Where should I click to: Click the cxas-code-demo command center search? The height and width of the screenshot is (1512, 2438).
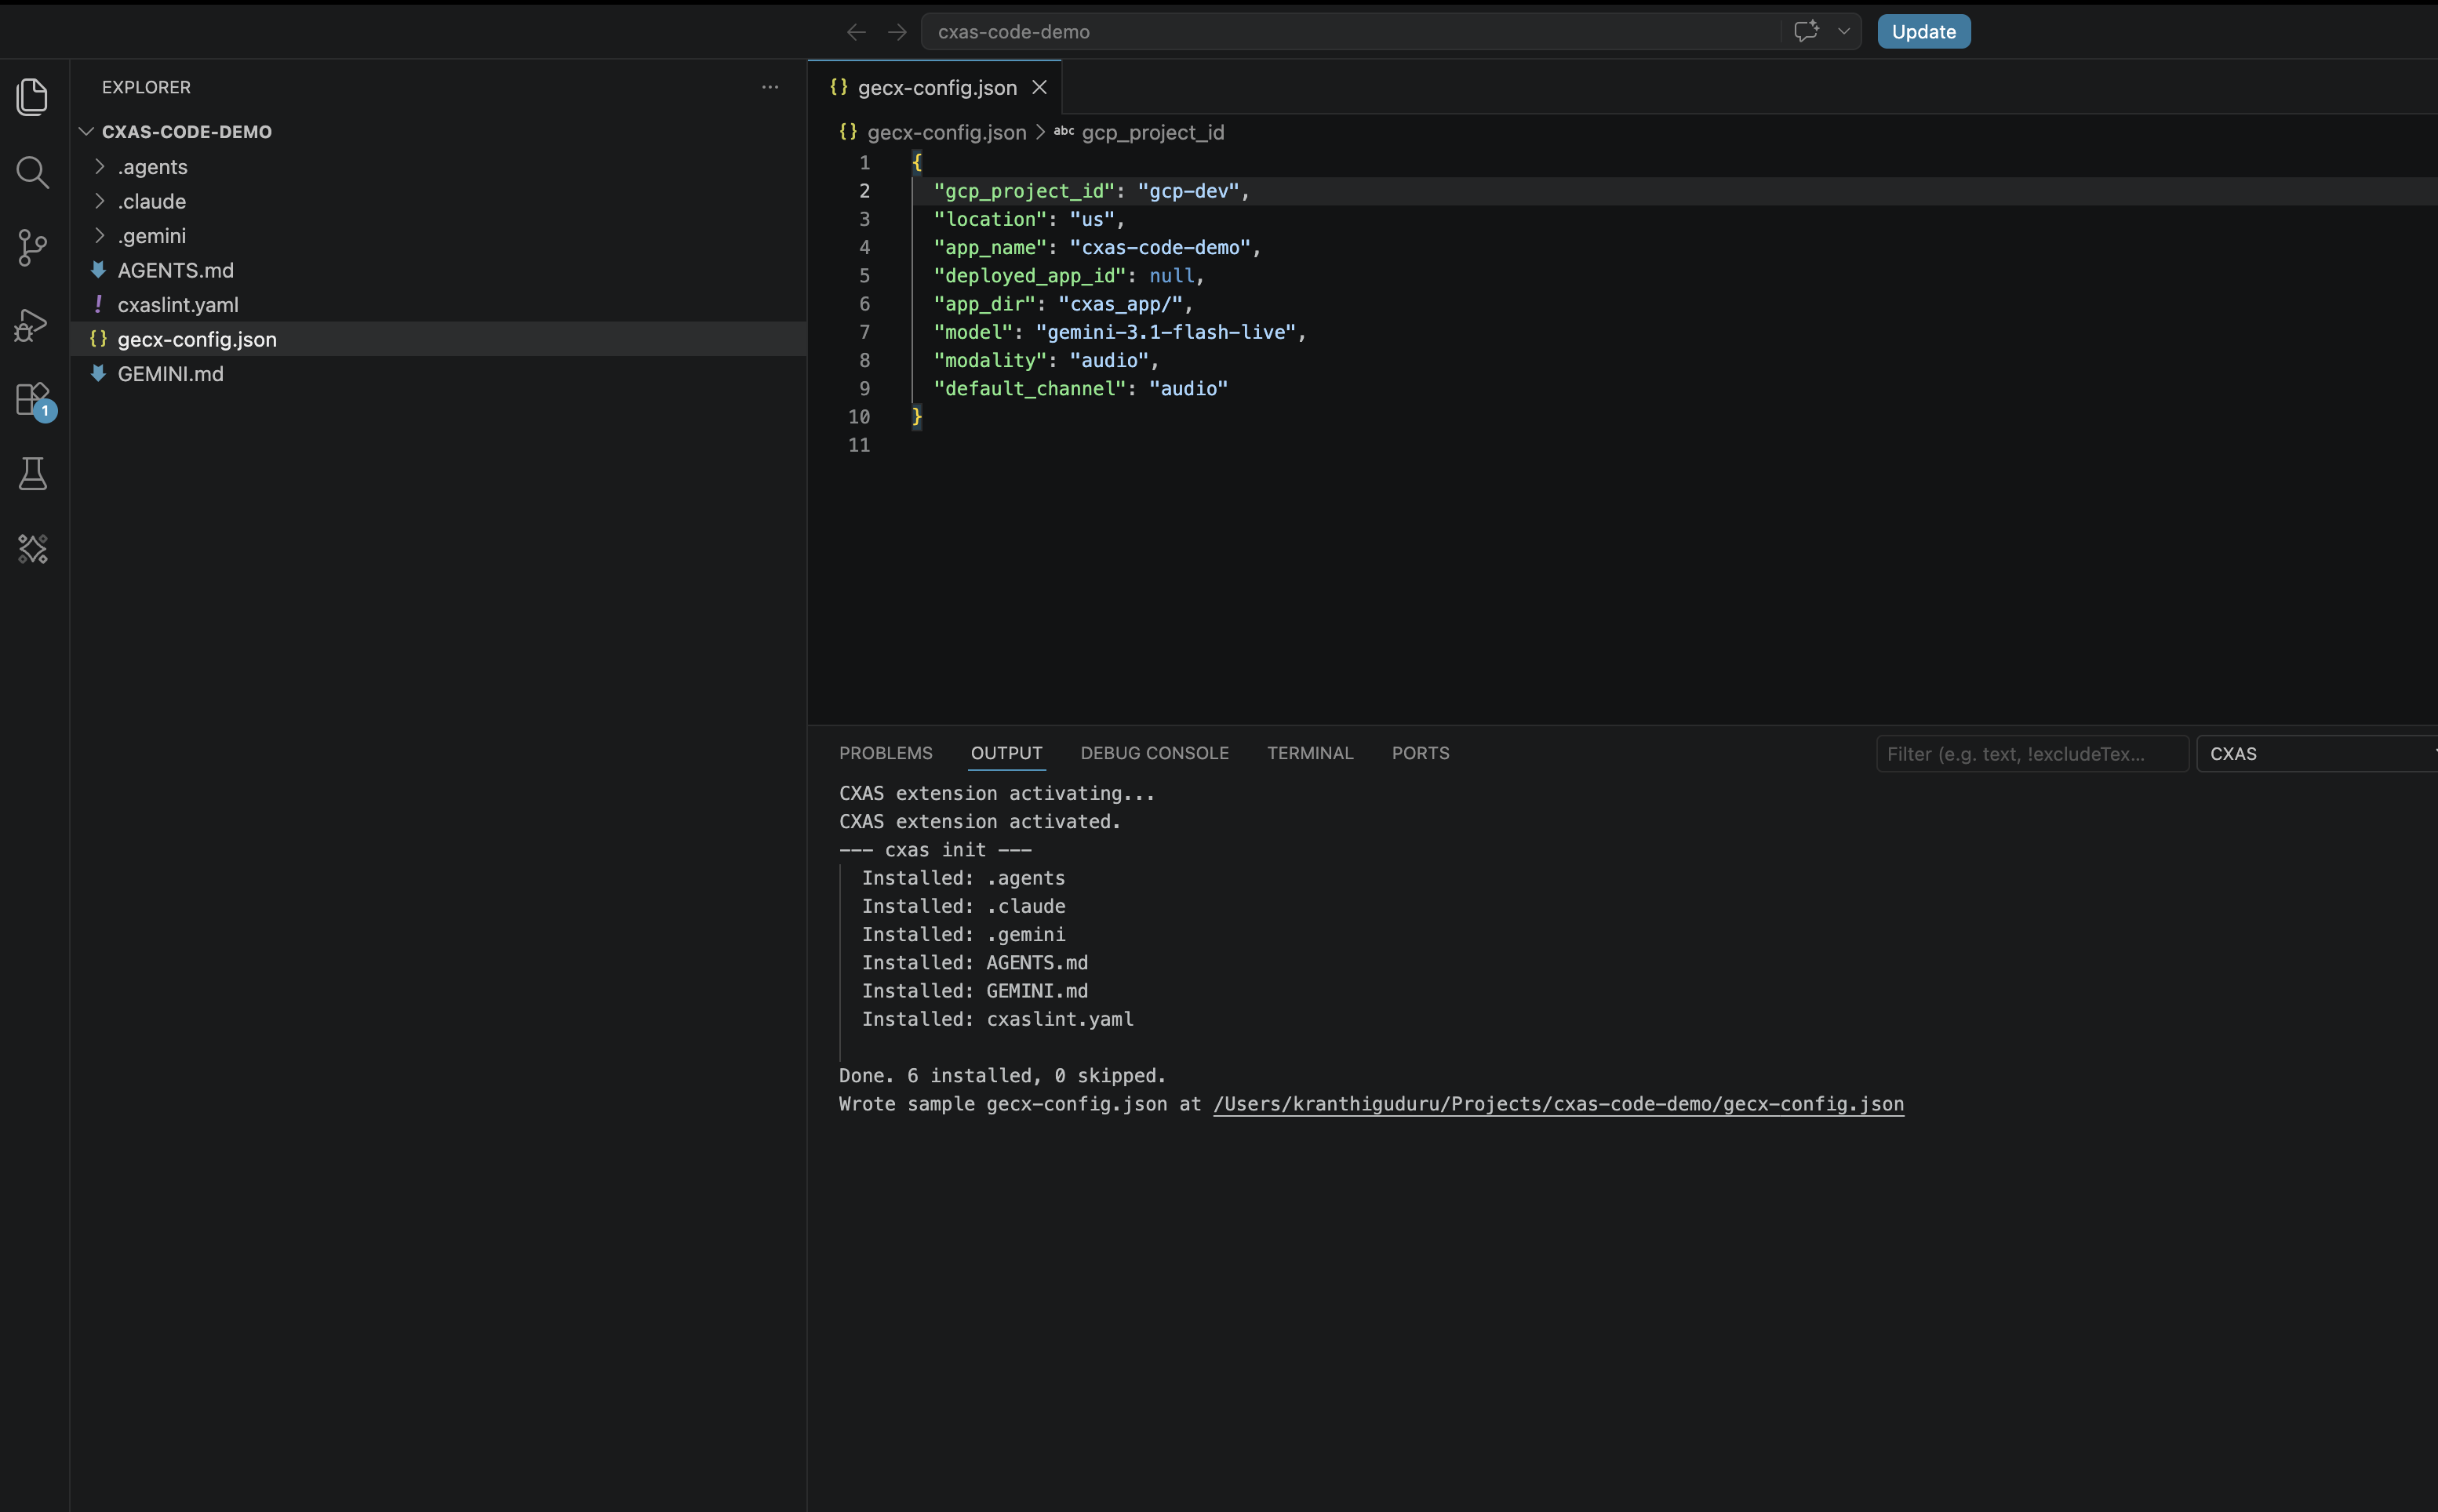1350,32
